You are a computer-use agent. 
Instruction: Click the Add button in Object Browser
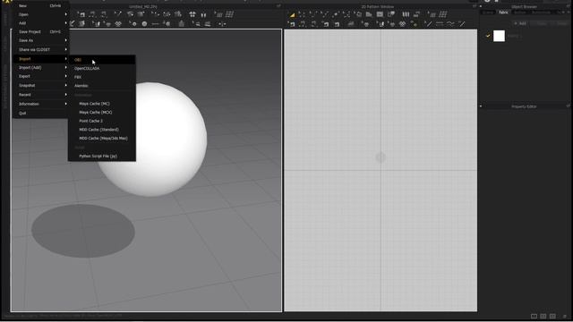(x=520, y=23)
